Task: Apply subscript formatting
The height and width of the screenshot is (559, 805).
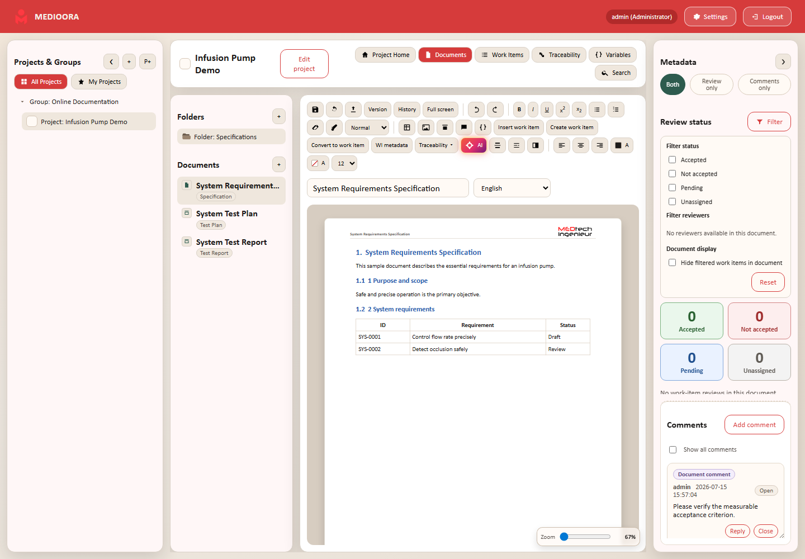Action: tap(579, 110)
